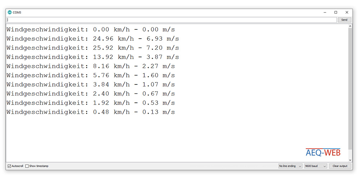Click the line reading 2.40 km/h - 0.67 m/s
The image size is (359, 179).
(91, 93)
